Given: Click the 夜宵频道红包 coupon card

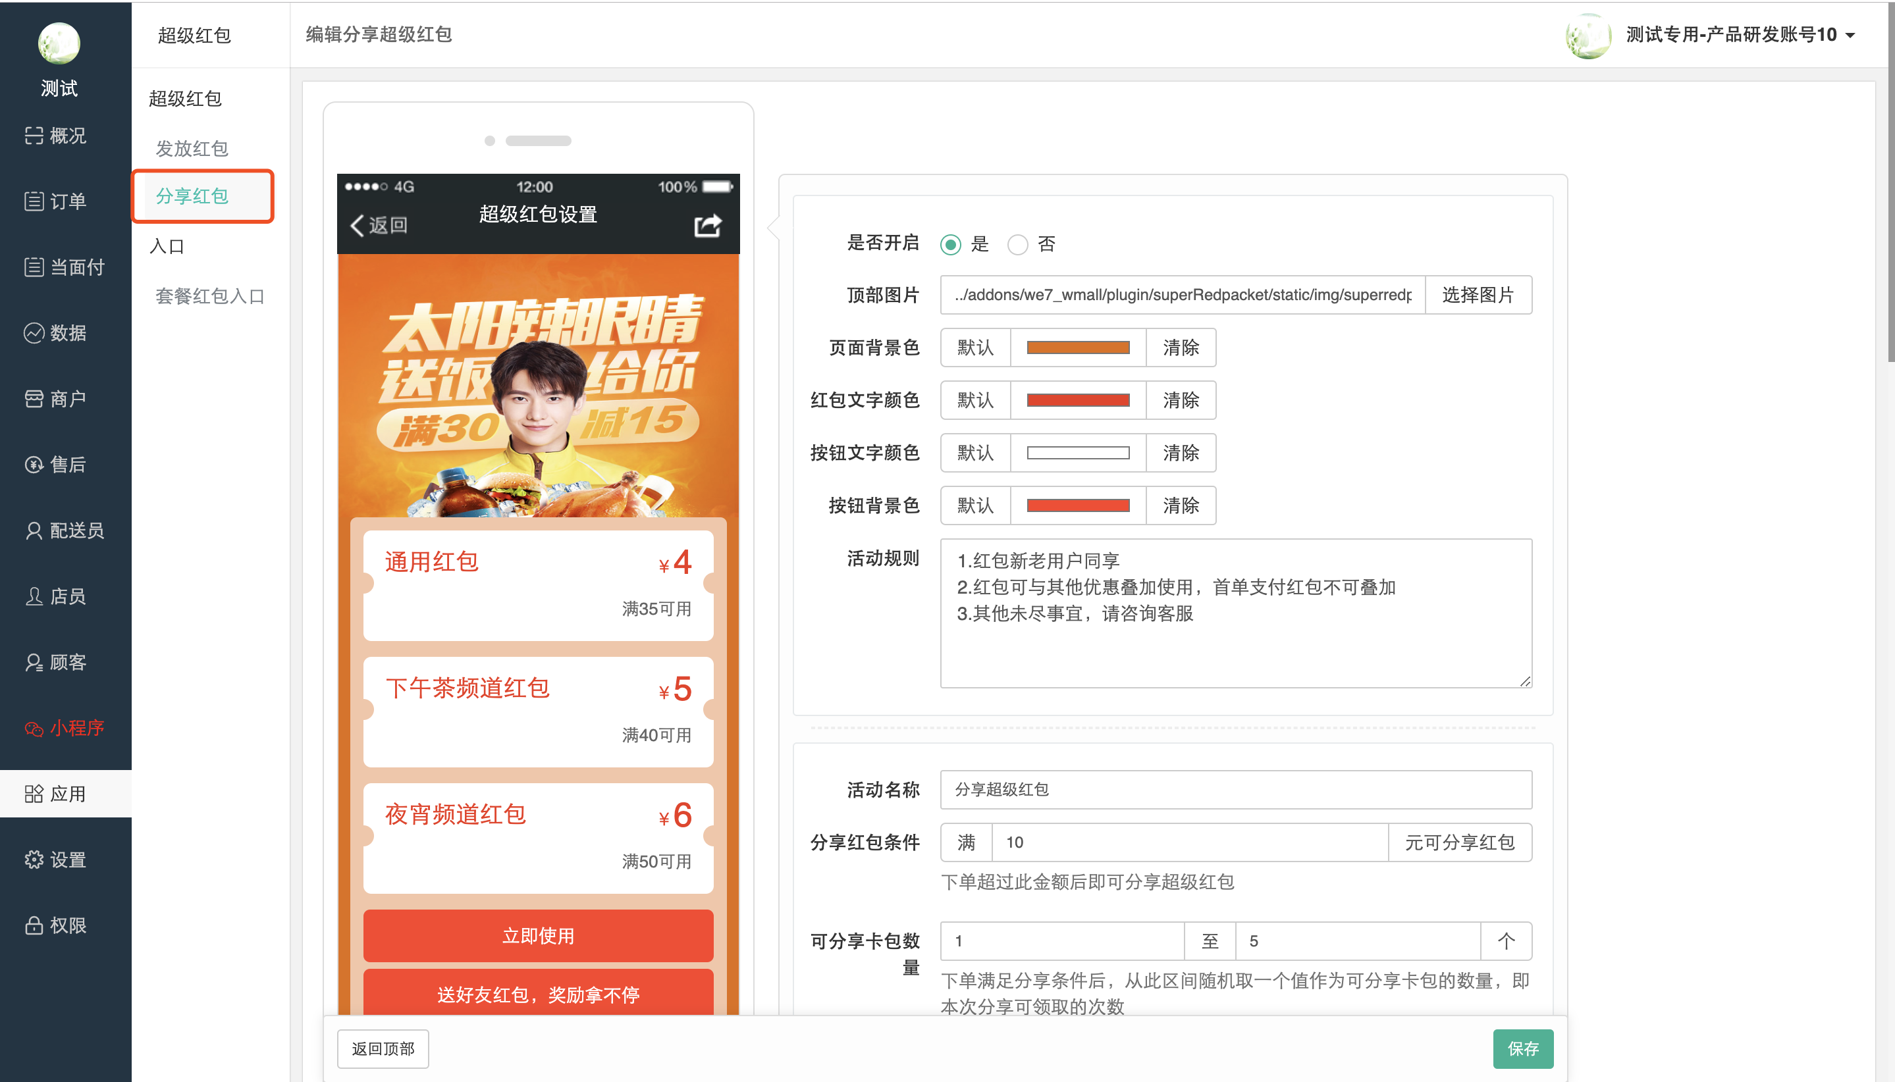Looking at the screenshot, I should point(538,838).
